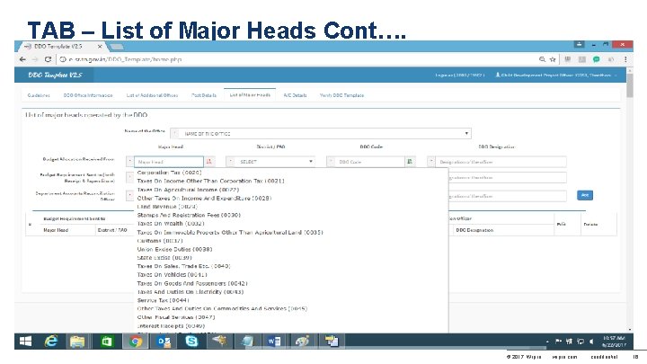The height and width of the screenshot is (364, 647).
Task: Choose Union Excise Duties (0038)
Action: click(174, 249)
